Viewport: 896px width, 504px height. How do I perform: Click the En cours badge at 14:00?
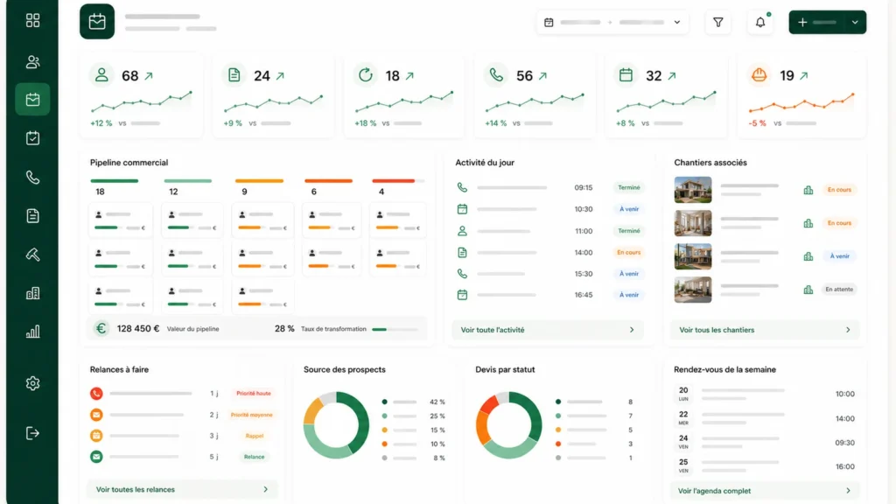[628, 252]
